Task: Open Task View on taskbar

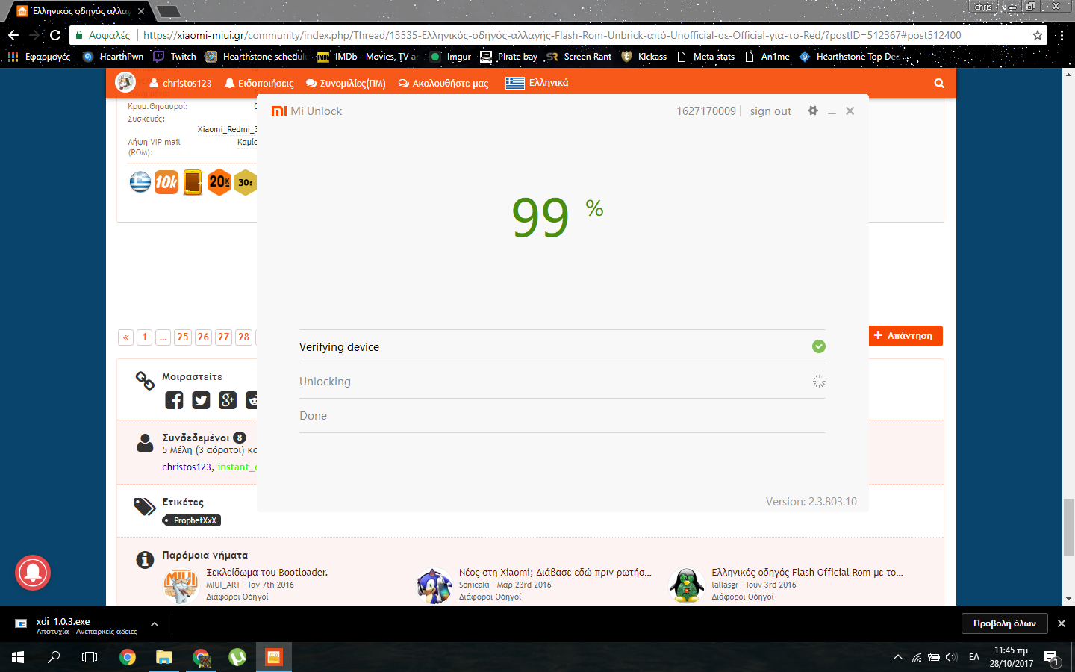Action: pos(90,657)
